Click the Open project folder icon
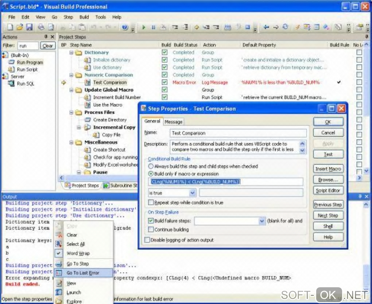This screenshot has height=304, width=372. click(x=20, y=27)
